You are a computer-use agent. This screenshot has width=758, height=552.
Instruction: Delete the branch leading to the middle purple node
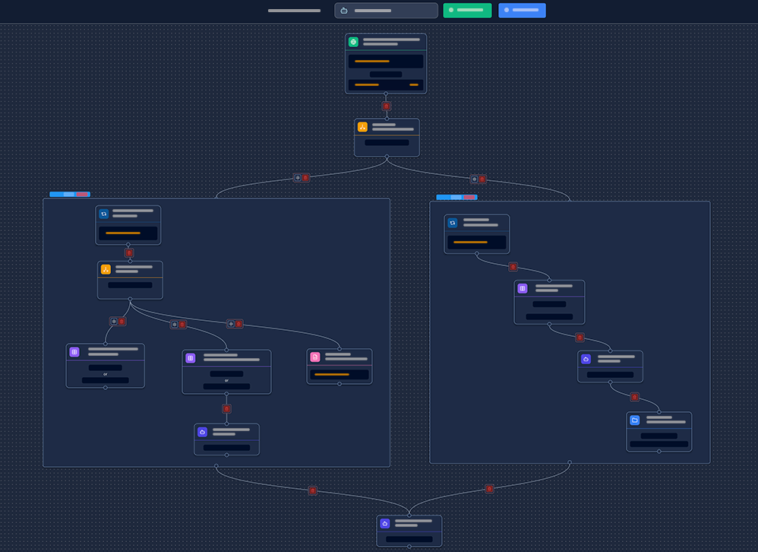click(x=182, y=324)
